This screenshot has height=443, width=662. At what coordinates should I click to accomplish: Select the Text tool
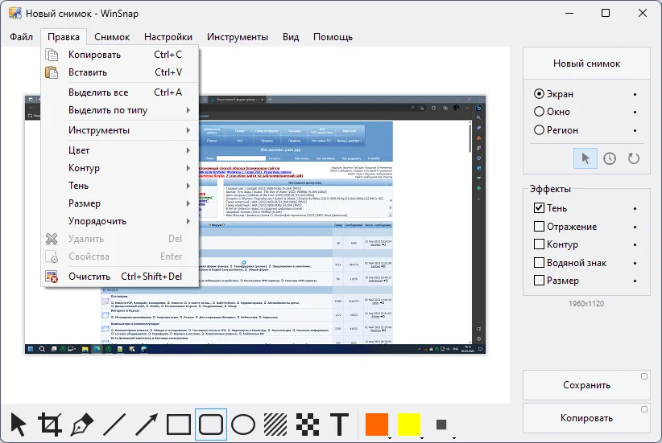339,425
